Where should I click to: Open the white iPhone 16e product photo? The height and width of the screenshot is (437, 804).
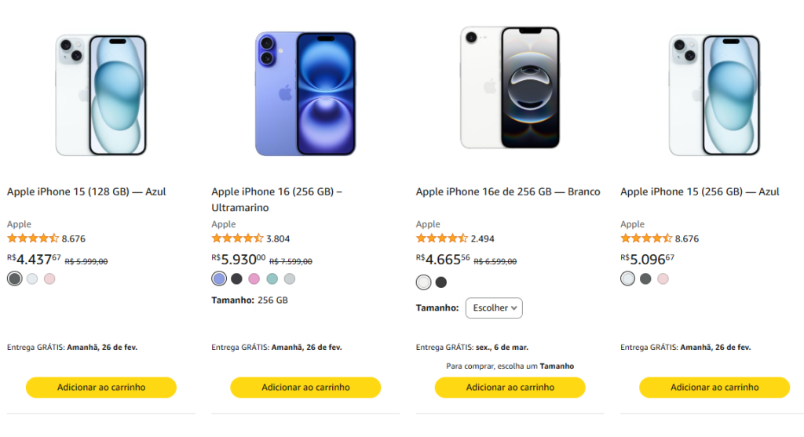510,88
